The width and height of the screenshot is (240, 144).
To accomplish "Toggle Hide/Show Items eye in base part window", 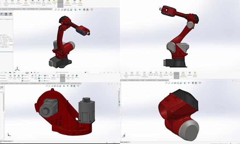I will 68,86.
